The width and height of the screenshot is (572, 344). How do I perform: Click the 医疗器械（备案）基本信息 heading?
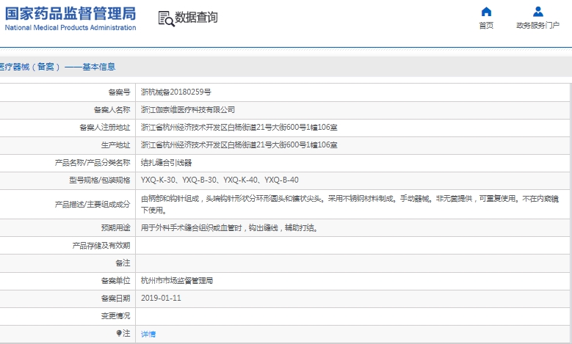pyautogui.click(x=57, y=67)
